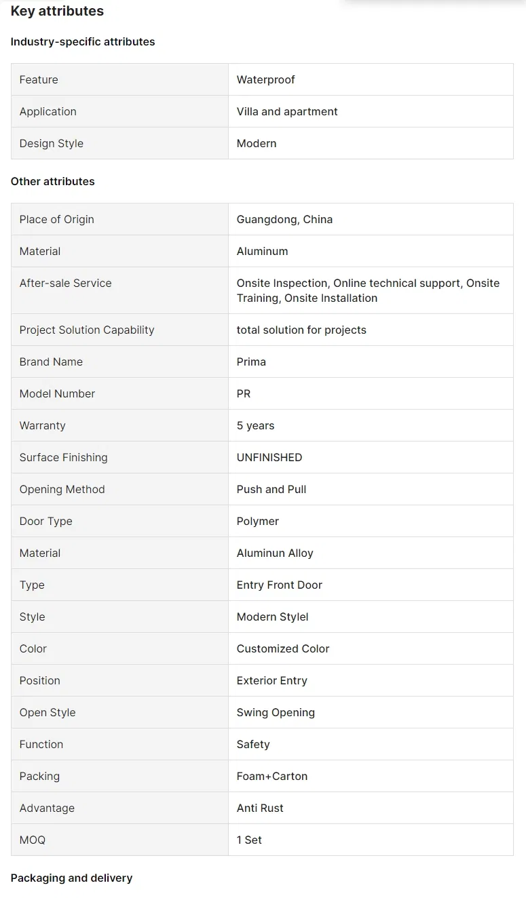Select the UNFINISHED surface finishing value
Image resolution: width=526 pixels, height=898 pixels.
coord(269,457)
